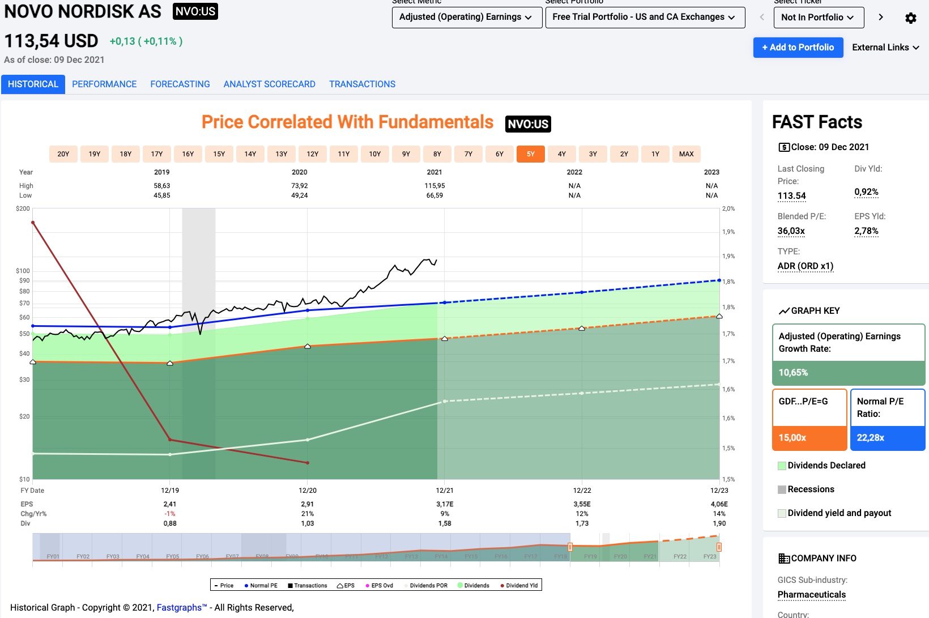Open the settings gear icon
The height and width of the screenshot is (618, 929).
pos(911,18)
